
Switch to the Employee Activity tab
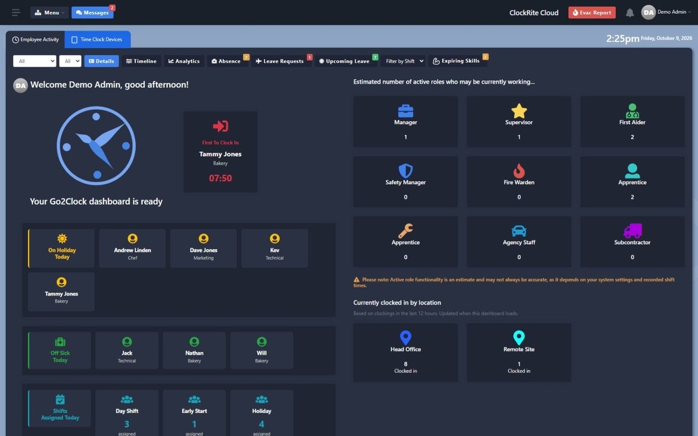click(35, 40)
